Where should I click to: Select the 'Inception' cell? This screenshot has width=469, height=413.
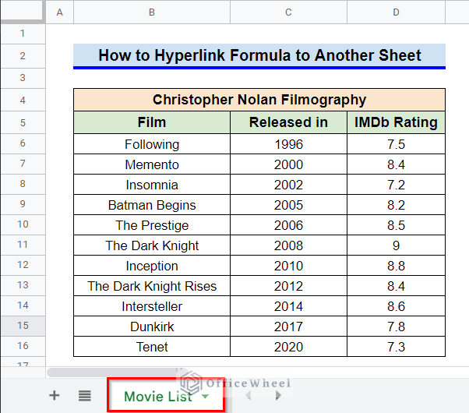click(x=152, y=266)
